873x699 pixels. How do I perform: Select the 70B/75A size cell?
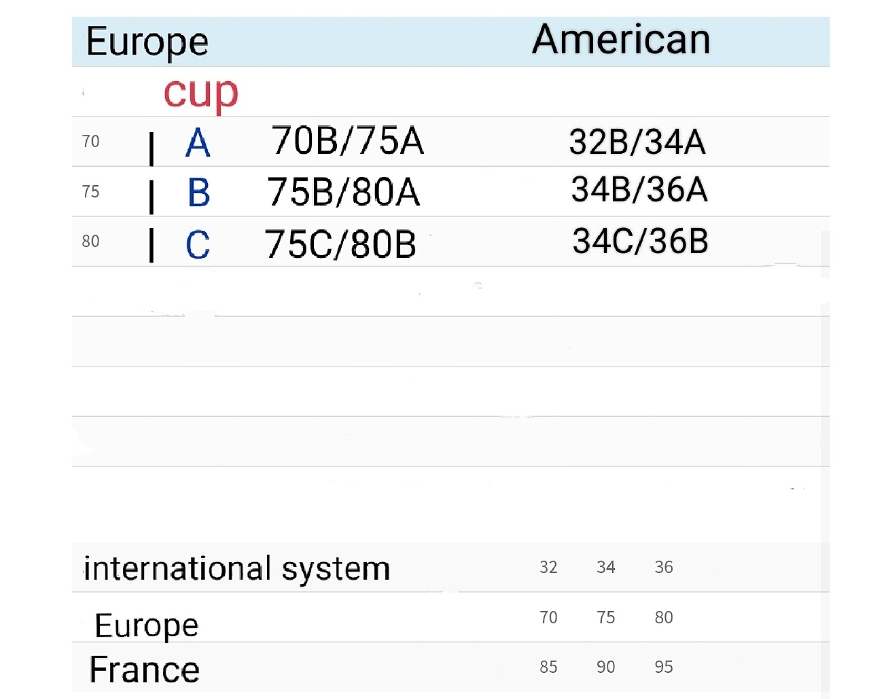347,141
